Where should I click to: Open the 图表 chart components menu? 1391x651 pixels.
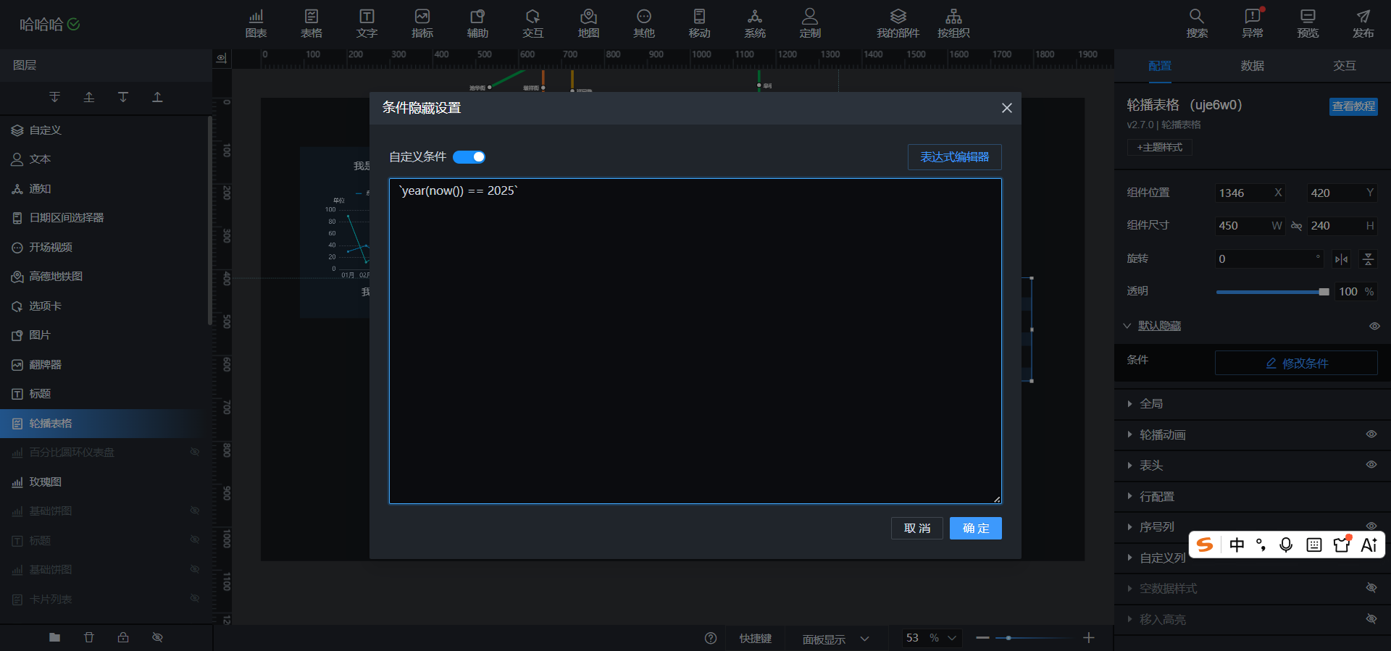256,24
